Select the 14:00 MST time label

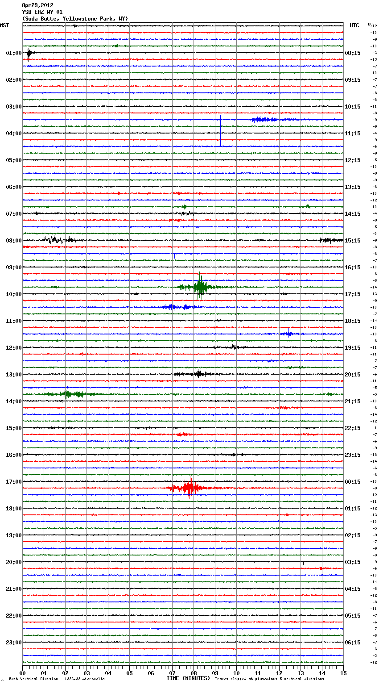(x=14, y=401)
